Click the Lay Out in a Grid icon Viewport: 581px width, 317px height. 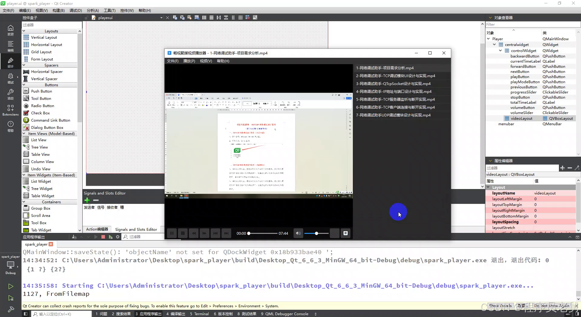[241, 18]
